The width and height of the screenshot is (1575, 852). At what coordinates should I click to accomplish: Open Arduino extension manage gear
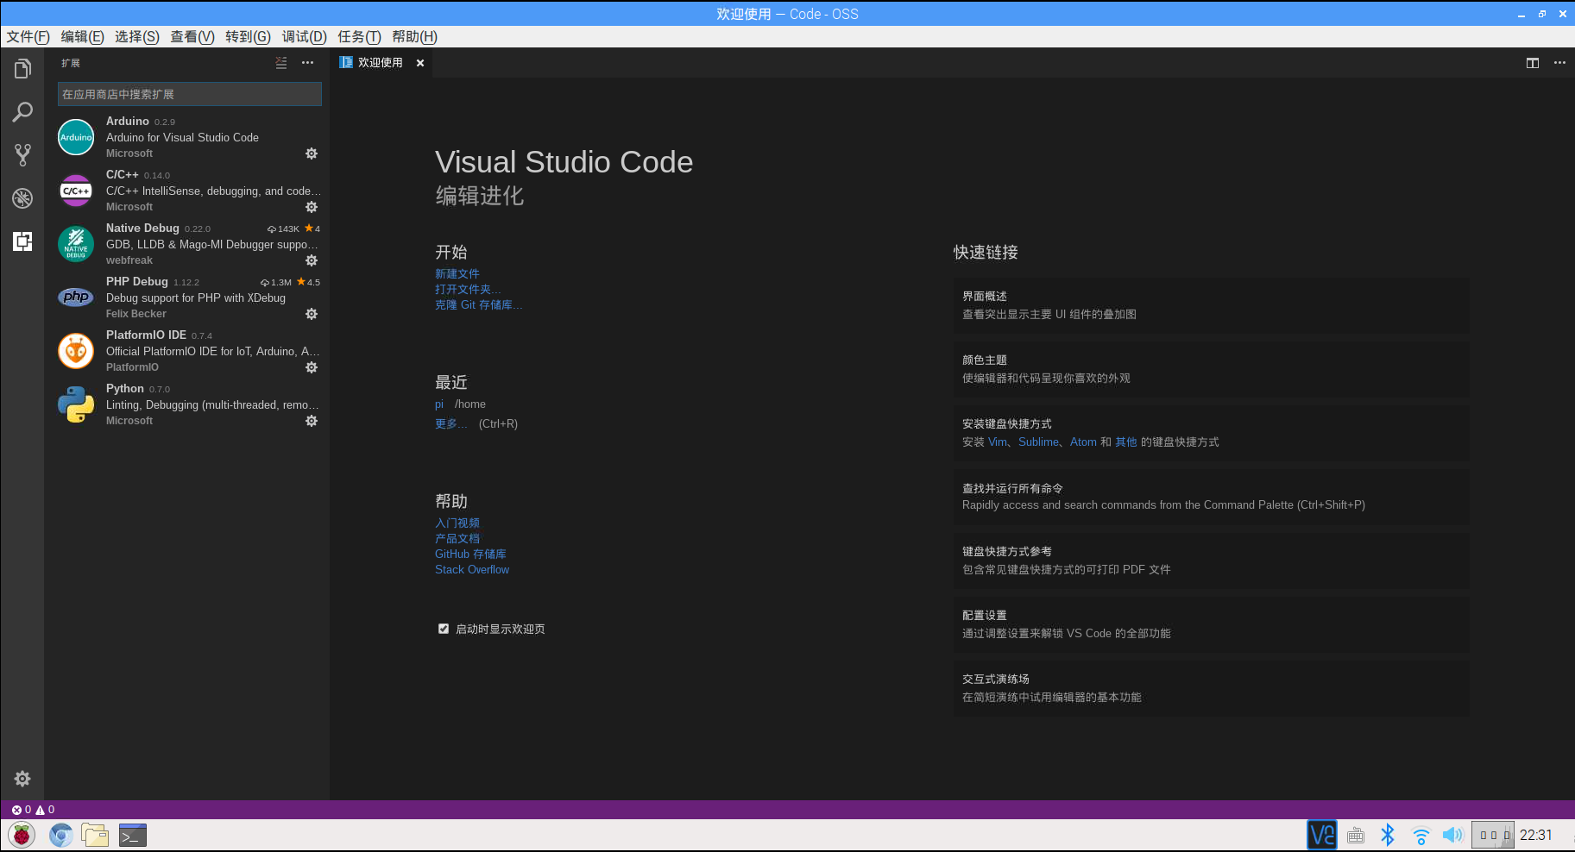pyautogui.click(x=312, y=153)
